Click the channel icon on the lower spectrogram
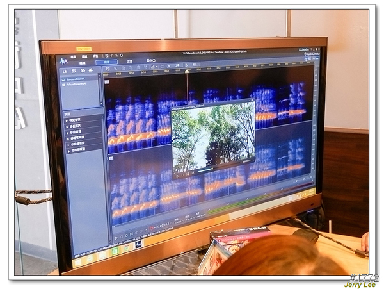Image resolution: width=384 pixels, height=289 pixels. pyautogui.click(x=111, y=158)
